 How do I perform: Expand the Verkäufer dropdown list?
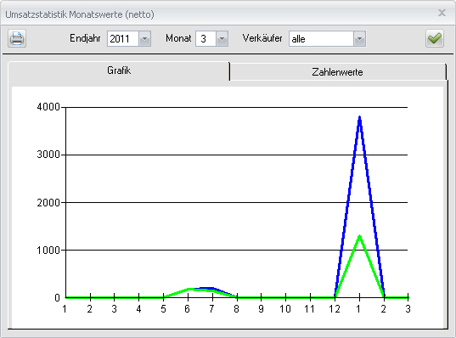(359, 39)
